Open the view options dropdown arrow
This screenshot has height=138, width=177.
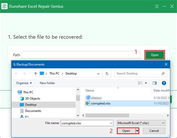coord(146,83)
